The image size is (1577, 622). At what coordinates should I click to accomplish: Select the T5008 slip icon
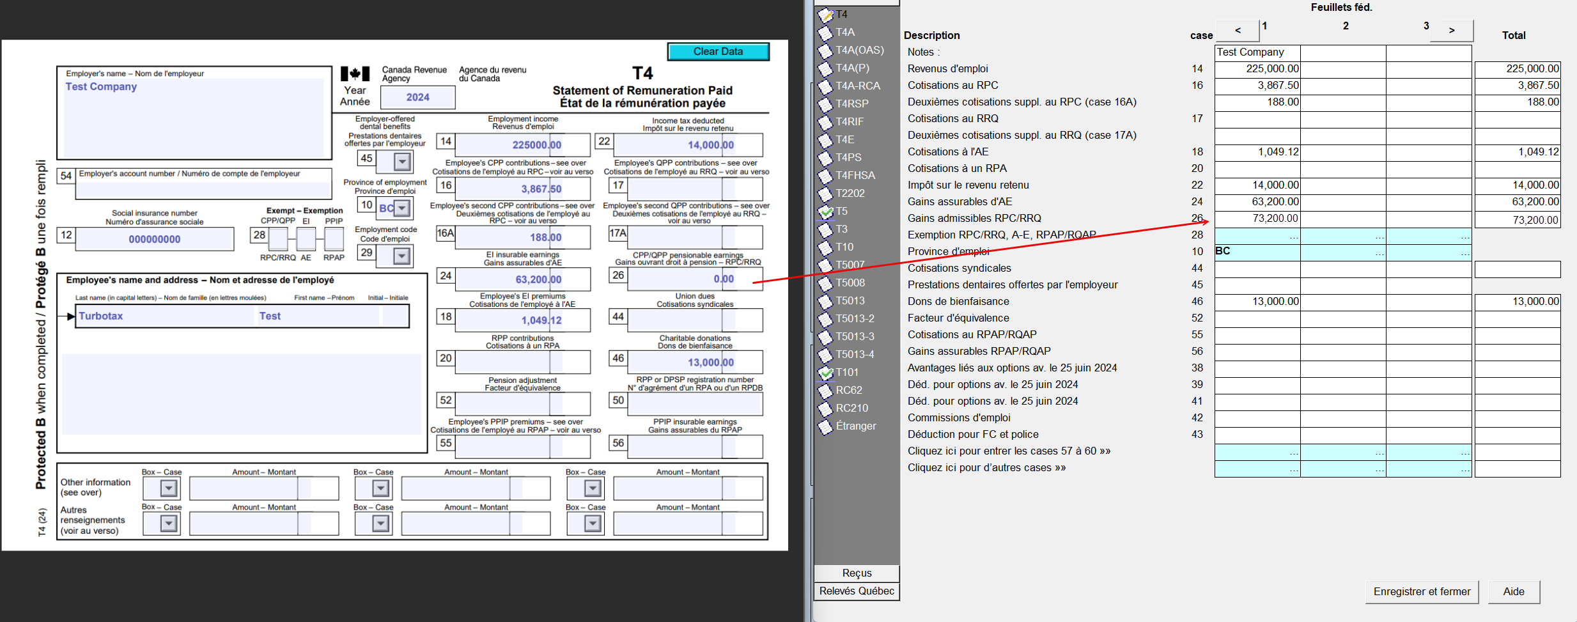click(826, 283)
